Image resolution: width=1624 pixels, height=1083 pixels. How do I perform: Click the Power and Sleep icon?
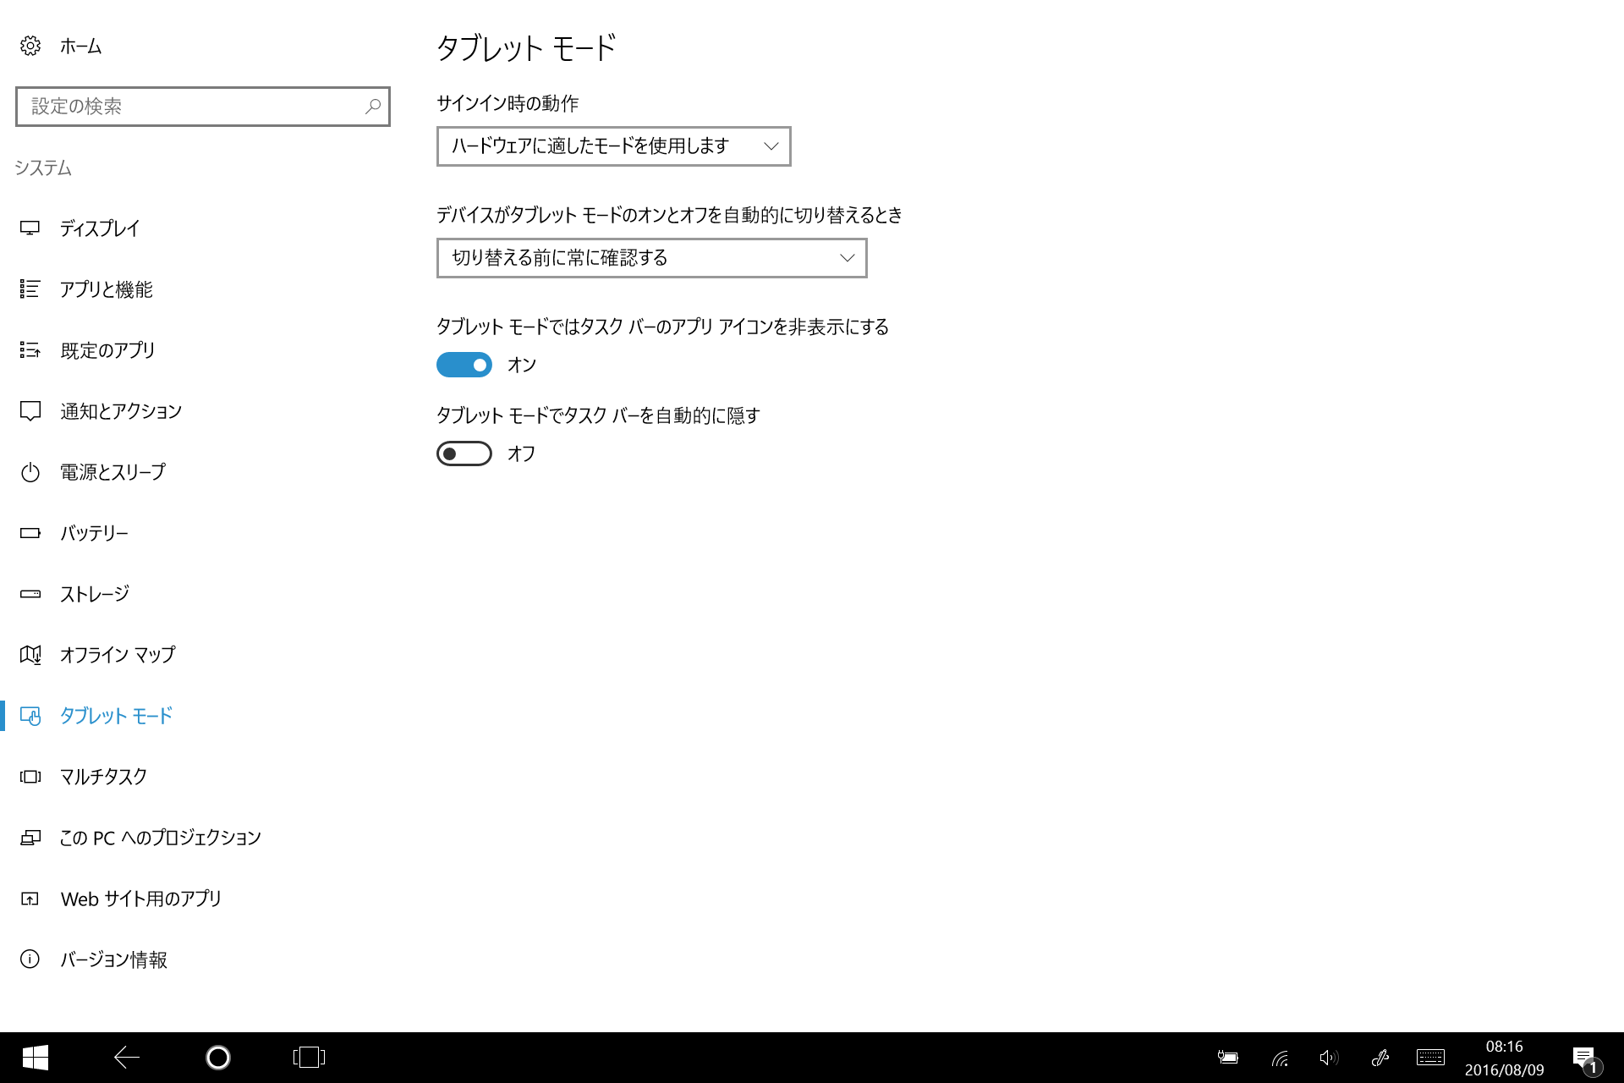coord(30,472)
